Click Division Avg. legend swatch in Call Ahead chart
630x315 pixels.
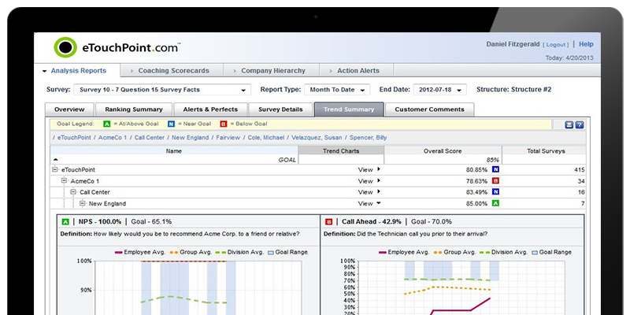[x=484, y=252]
